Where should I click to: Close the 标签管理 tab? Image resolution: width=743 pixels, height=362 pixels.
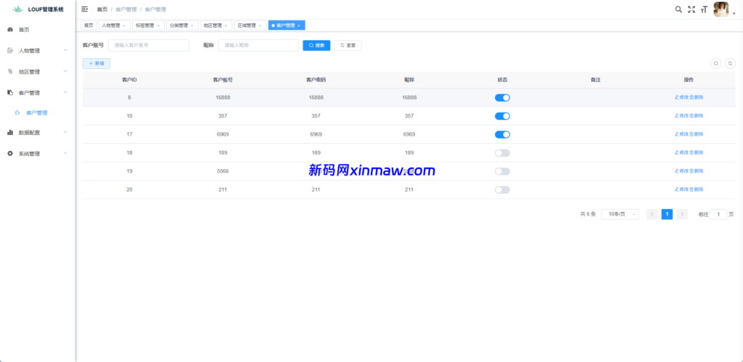(x=157, y=25)
